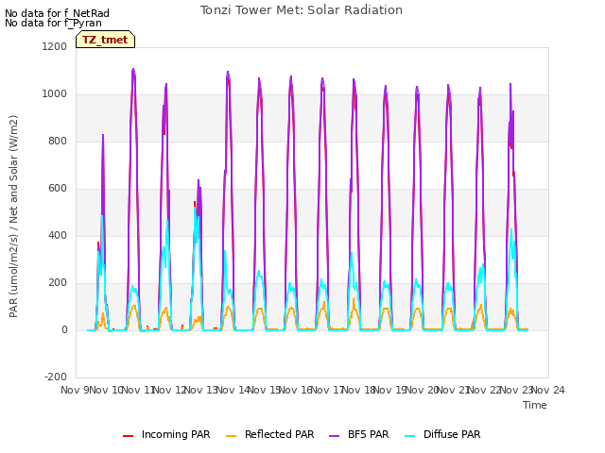The height and width of the screenshot is (453, 605).
Task: Click the Time x-axis label
Action: pos(535,405)
